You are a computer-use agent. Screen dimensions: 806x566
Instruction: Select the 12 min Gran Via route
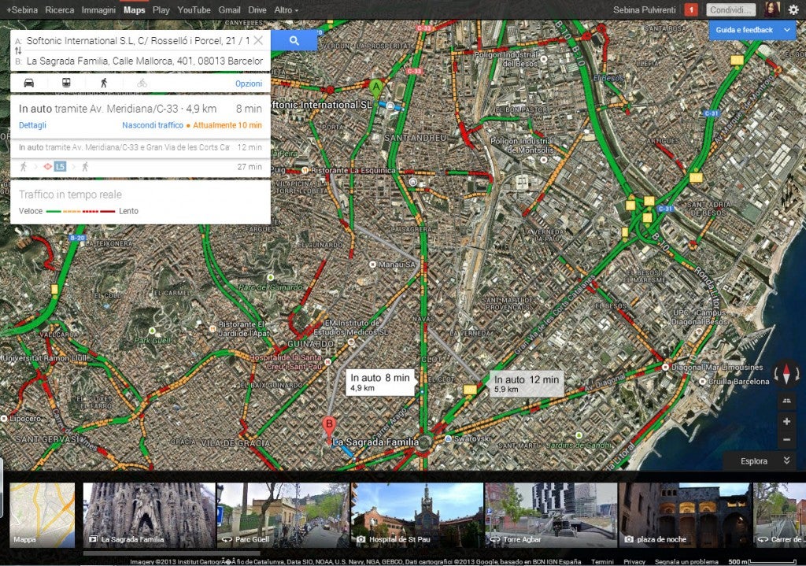(140, 147)
